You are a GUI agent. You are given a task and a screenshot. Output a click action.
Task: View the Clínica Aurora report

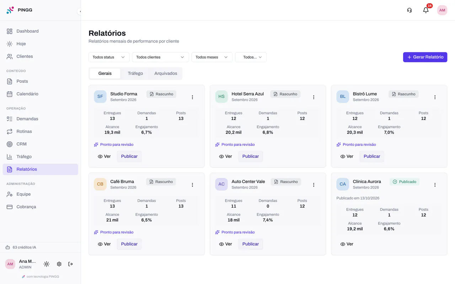pyautogui.click(x=347, y=244)
